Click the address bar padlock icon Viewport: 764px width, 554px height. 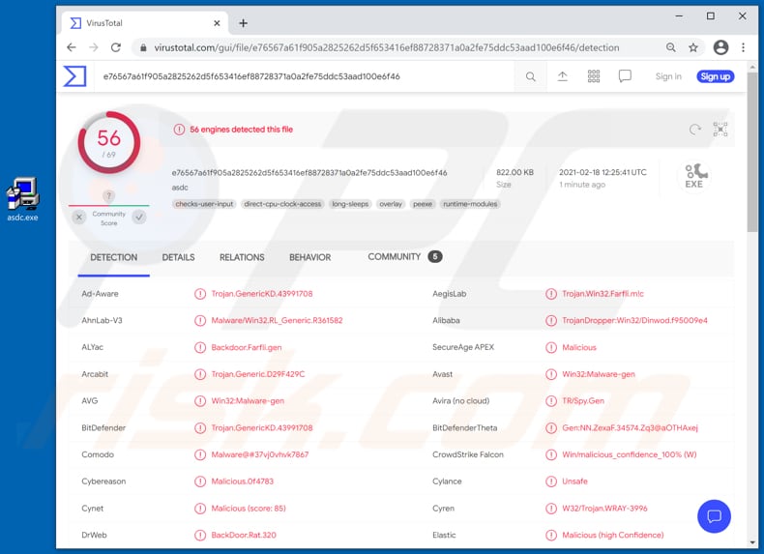[143, 47]
